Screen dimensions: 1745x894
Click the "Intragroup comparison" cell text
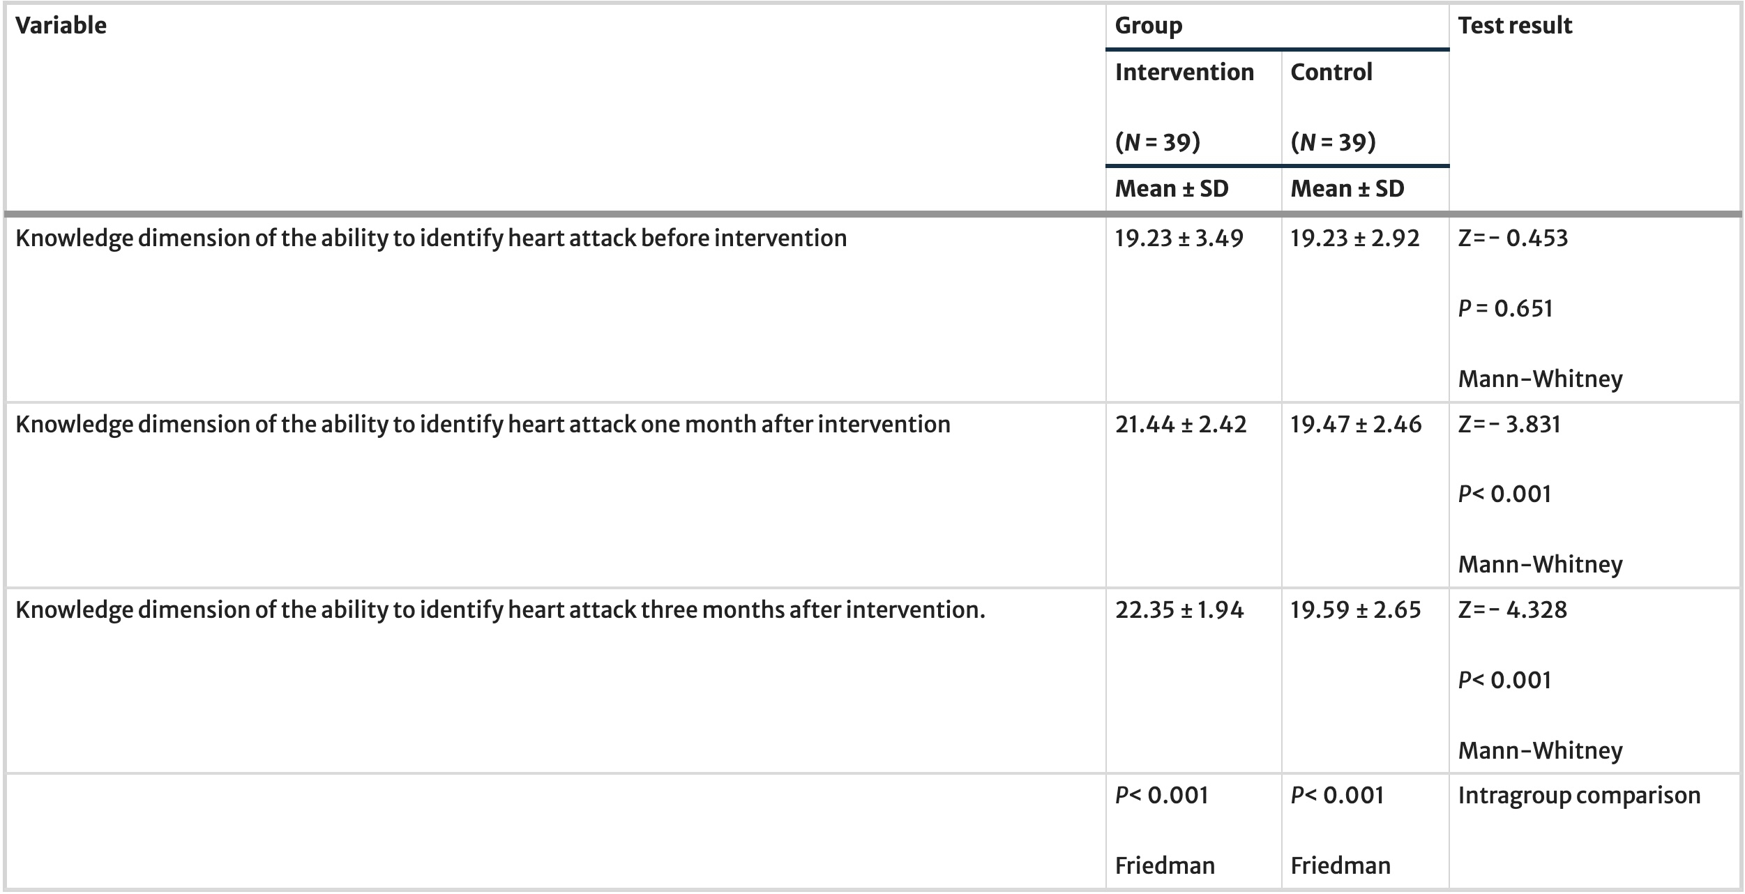[x=1578, y=796]
